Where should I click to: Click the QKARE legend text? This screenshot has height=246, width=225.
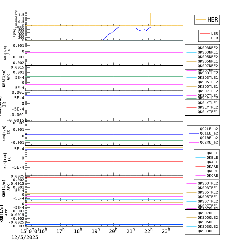(212, 166)
